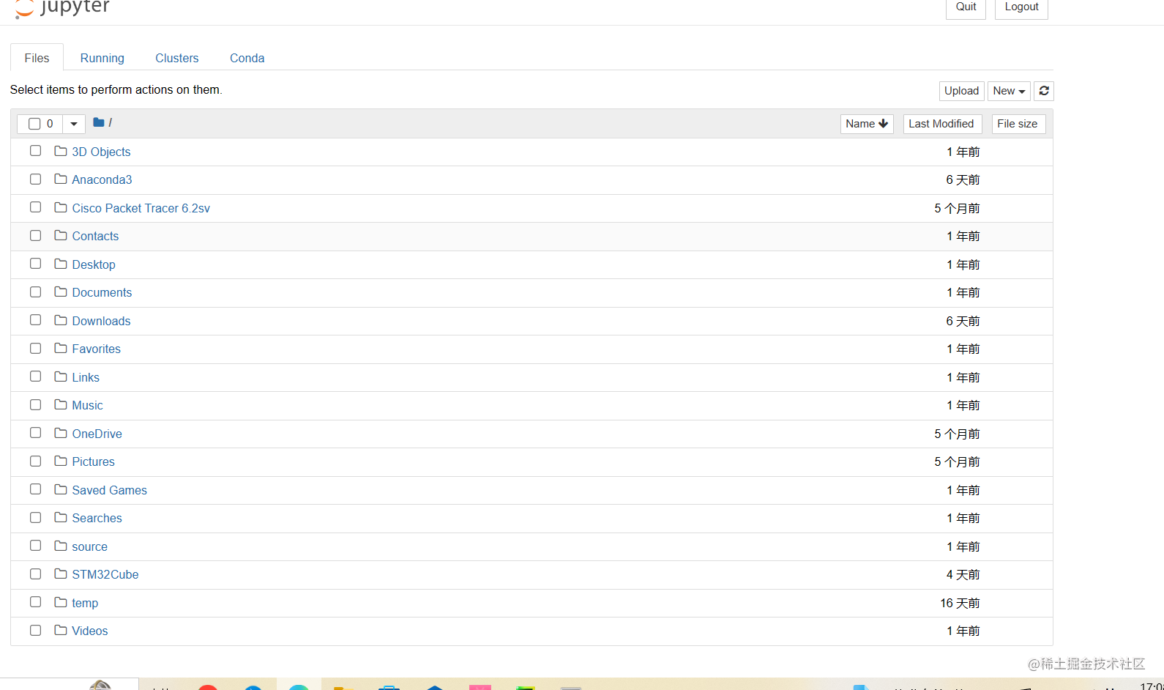Open the Anaconda3 folder link

102,179
